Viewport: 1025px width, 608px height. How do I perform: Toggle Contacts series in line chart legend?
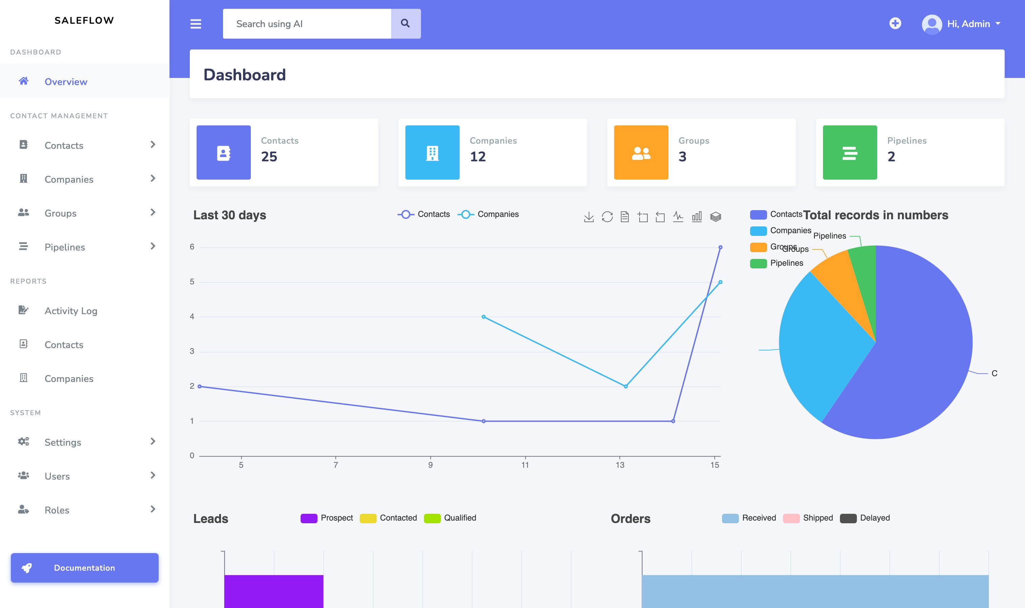424,214
